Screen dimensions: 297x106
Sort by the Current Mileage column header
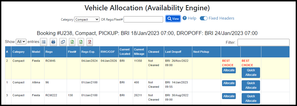(140, 52)
